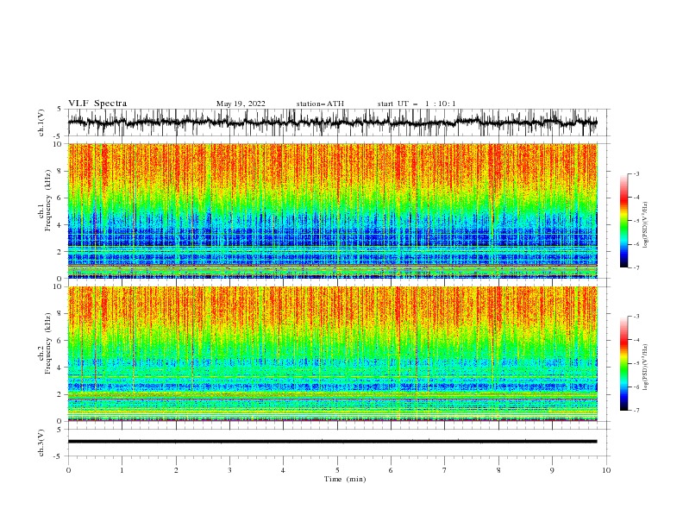Click the ch.1 voltage waveform trace
683x528 pixels.
332,123
